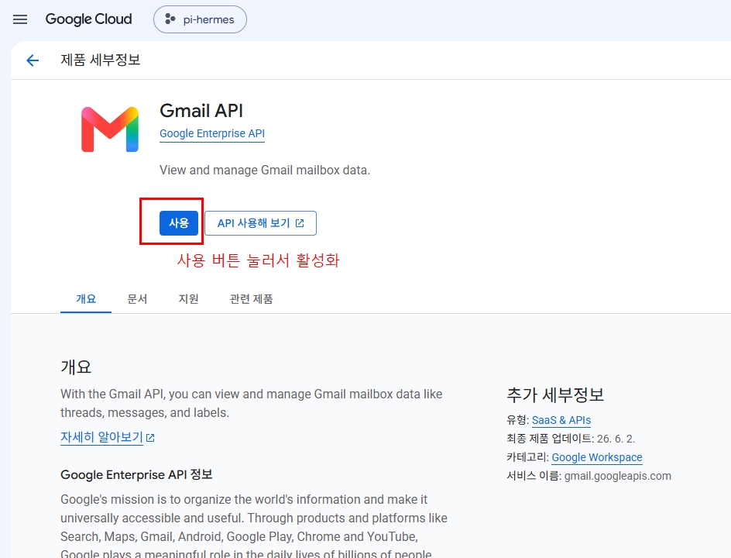Select the 개요 tab
This screenshot has height=558, width=731.
tap(86, 298)
